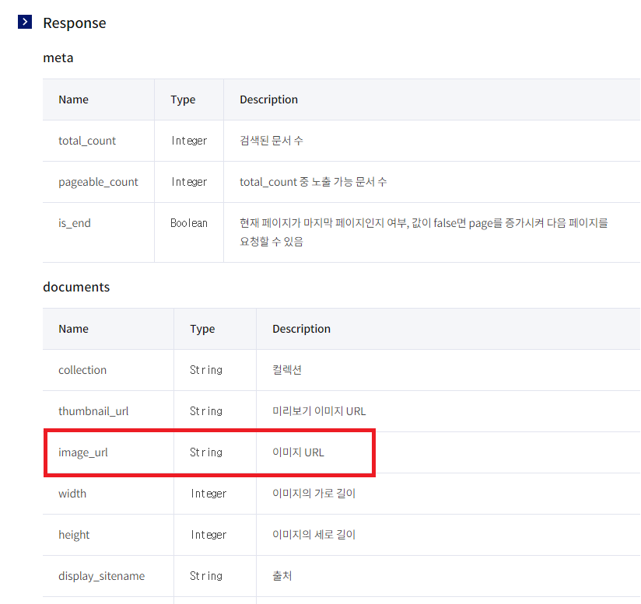Viewport: 641px width, 604px height.
Task: Click display_sitename field name
Action: 101,577
